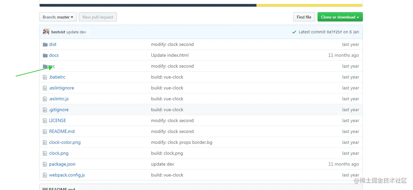This screenshot has height=190, width=413.
Task: Click the LICENSE file icon
Action: click(x=45, y=121)
